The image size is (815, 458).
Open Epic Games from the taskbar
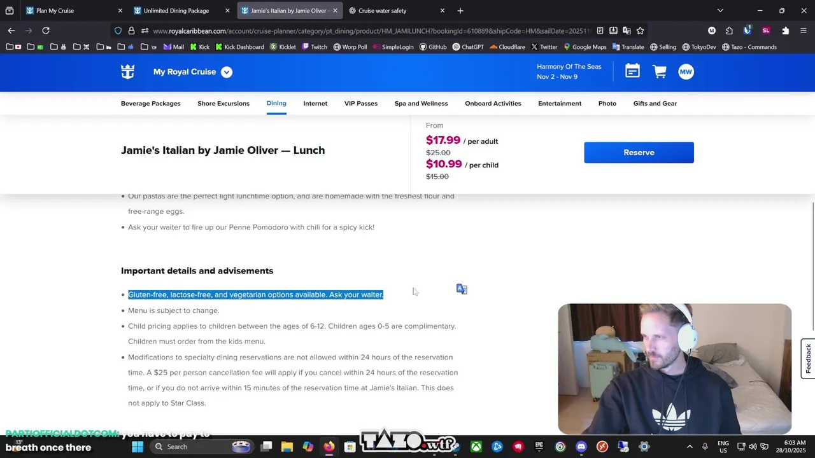tap(539, 447)
